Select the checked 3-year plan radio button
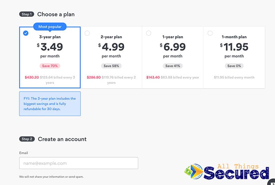This screenshot has height=185, width=275. [26, 33]
